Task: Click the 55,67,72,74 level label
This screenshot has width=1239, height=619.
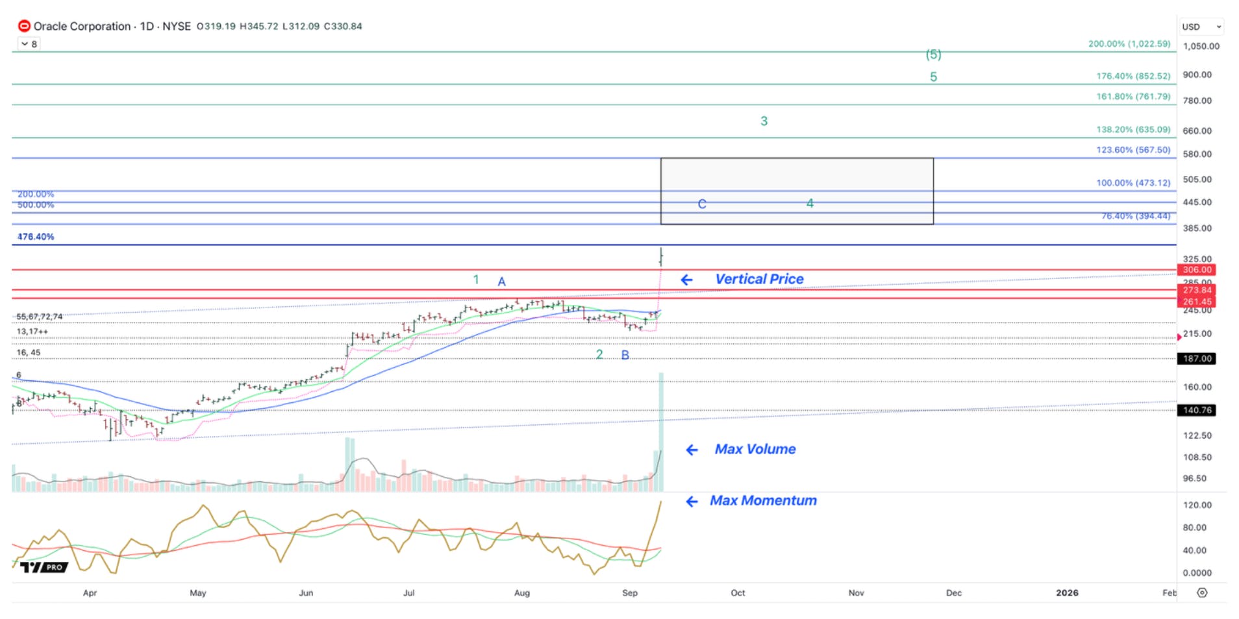Action: (x=39, y=317)
